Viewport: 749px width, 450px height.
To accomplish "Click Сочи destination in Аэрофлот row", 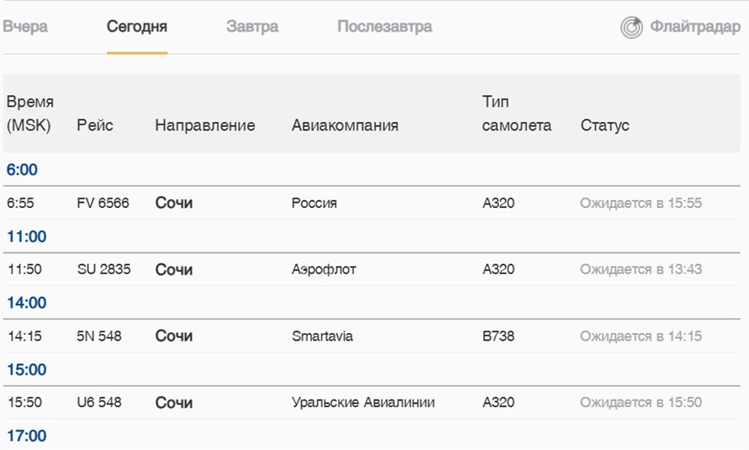I will click(x=174, y=270).
